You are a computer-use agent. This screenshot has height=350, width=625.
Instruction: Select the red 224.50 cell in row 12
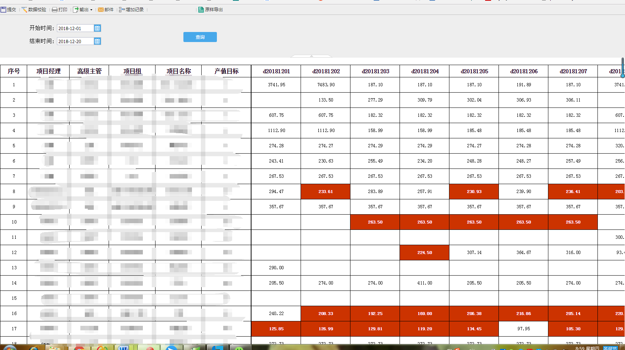point(424,253)
